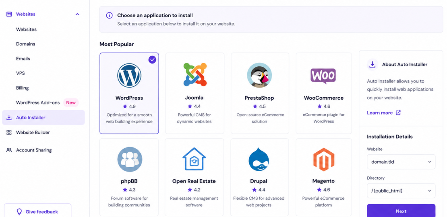Viewport: 447px width, 217px height.
Task: Click the info circle icon in banner
Action: tap(109, 15)
